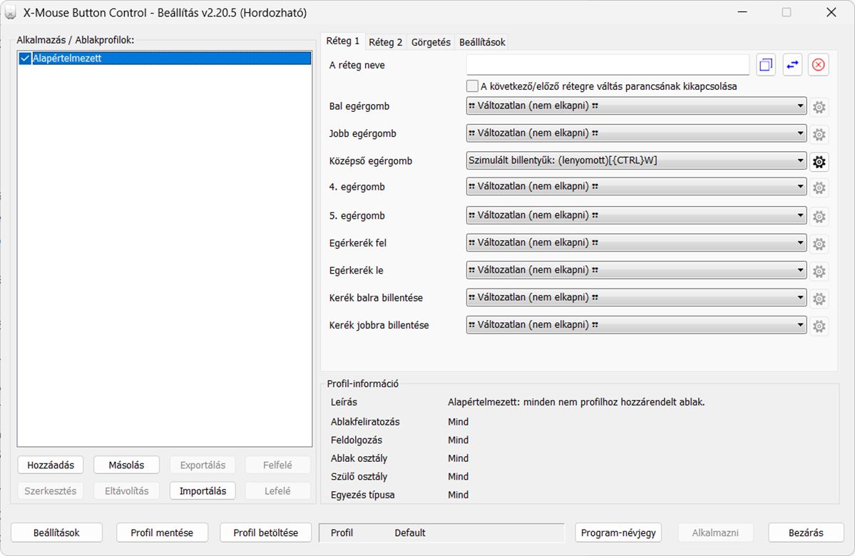Click gear icon beside 4. egérgomb
The width and height of the screenshot is (855, 556).
coord(819,187)
